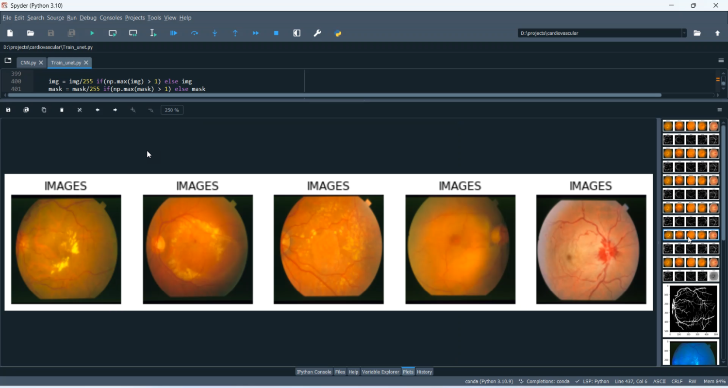Select the highlighted retina images thumbnail

click(x=691, y=235)
